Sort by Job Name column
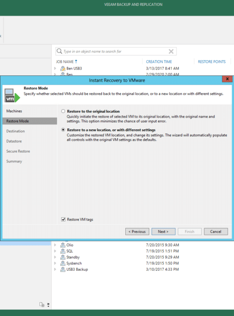234x316 pixels. pos(65,62)
